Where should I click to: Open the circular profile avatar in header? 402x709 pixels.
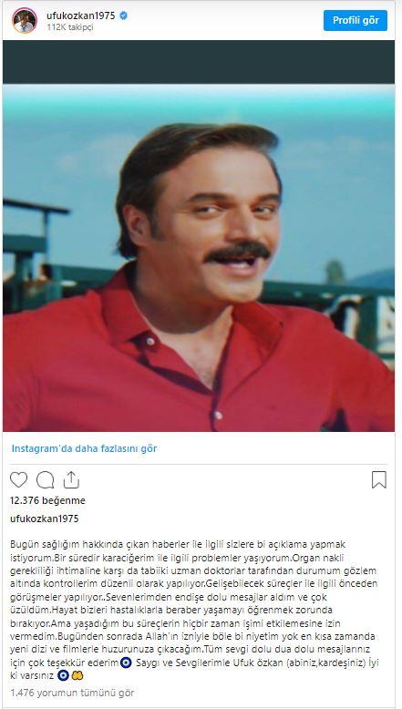tap(25, 20)
